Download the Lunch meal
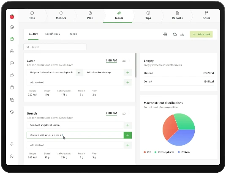This screenshot has width=226, height=174. pyautogui.click(x=124, y=60)
